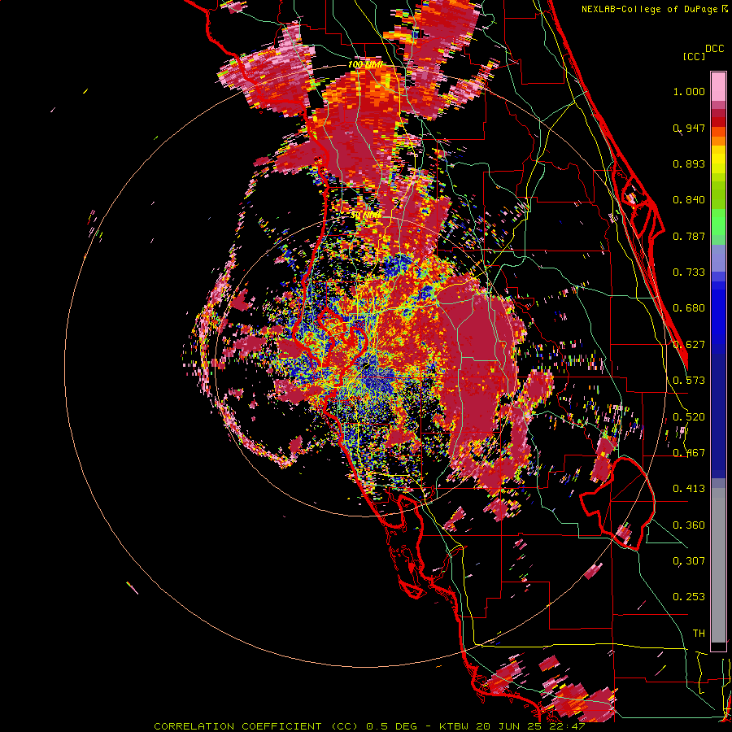732x732 pixels.
Task: Select the 0.680 legend value
Action: click(689, 308)
